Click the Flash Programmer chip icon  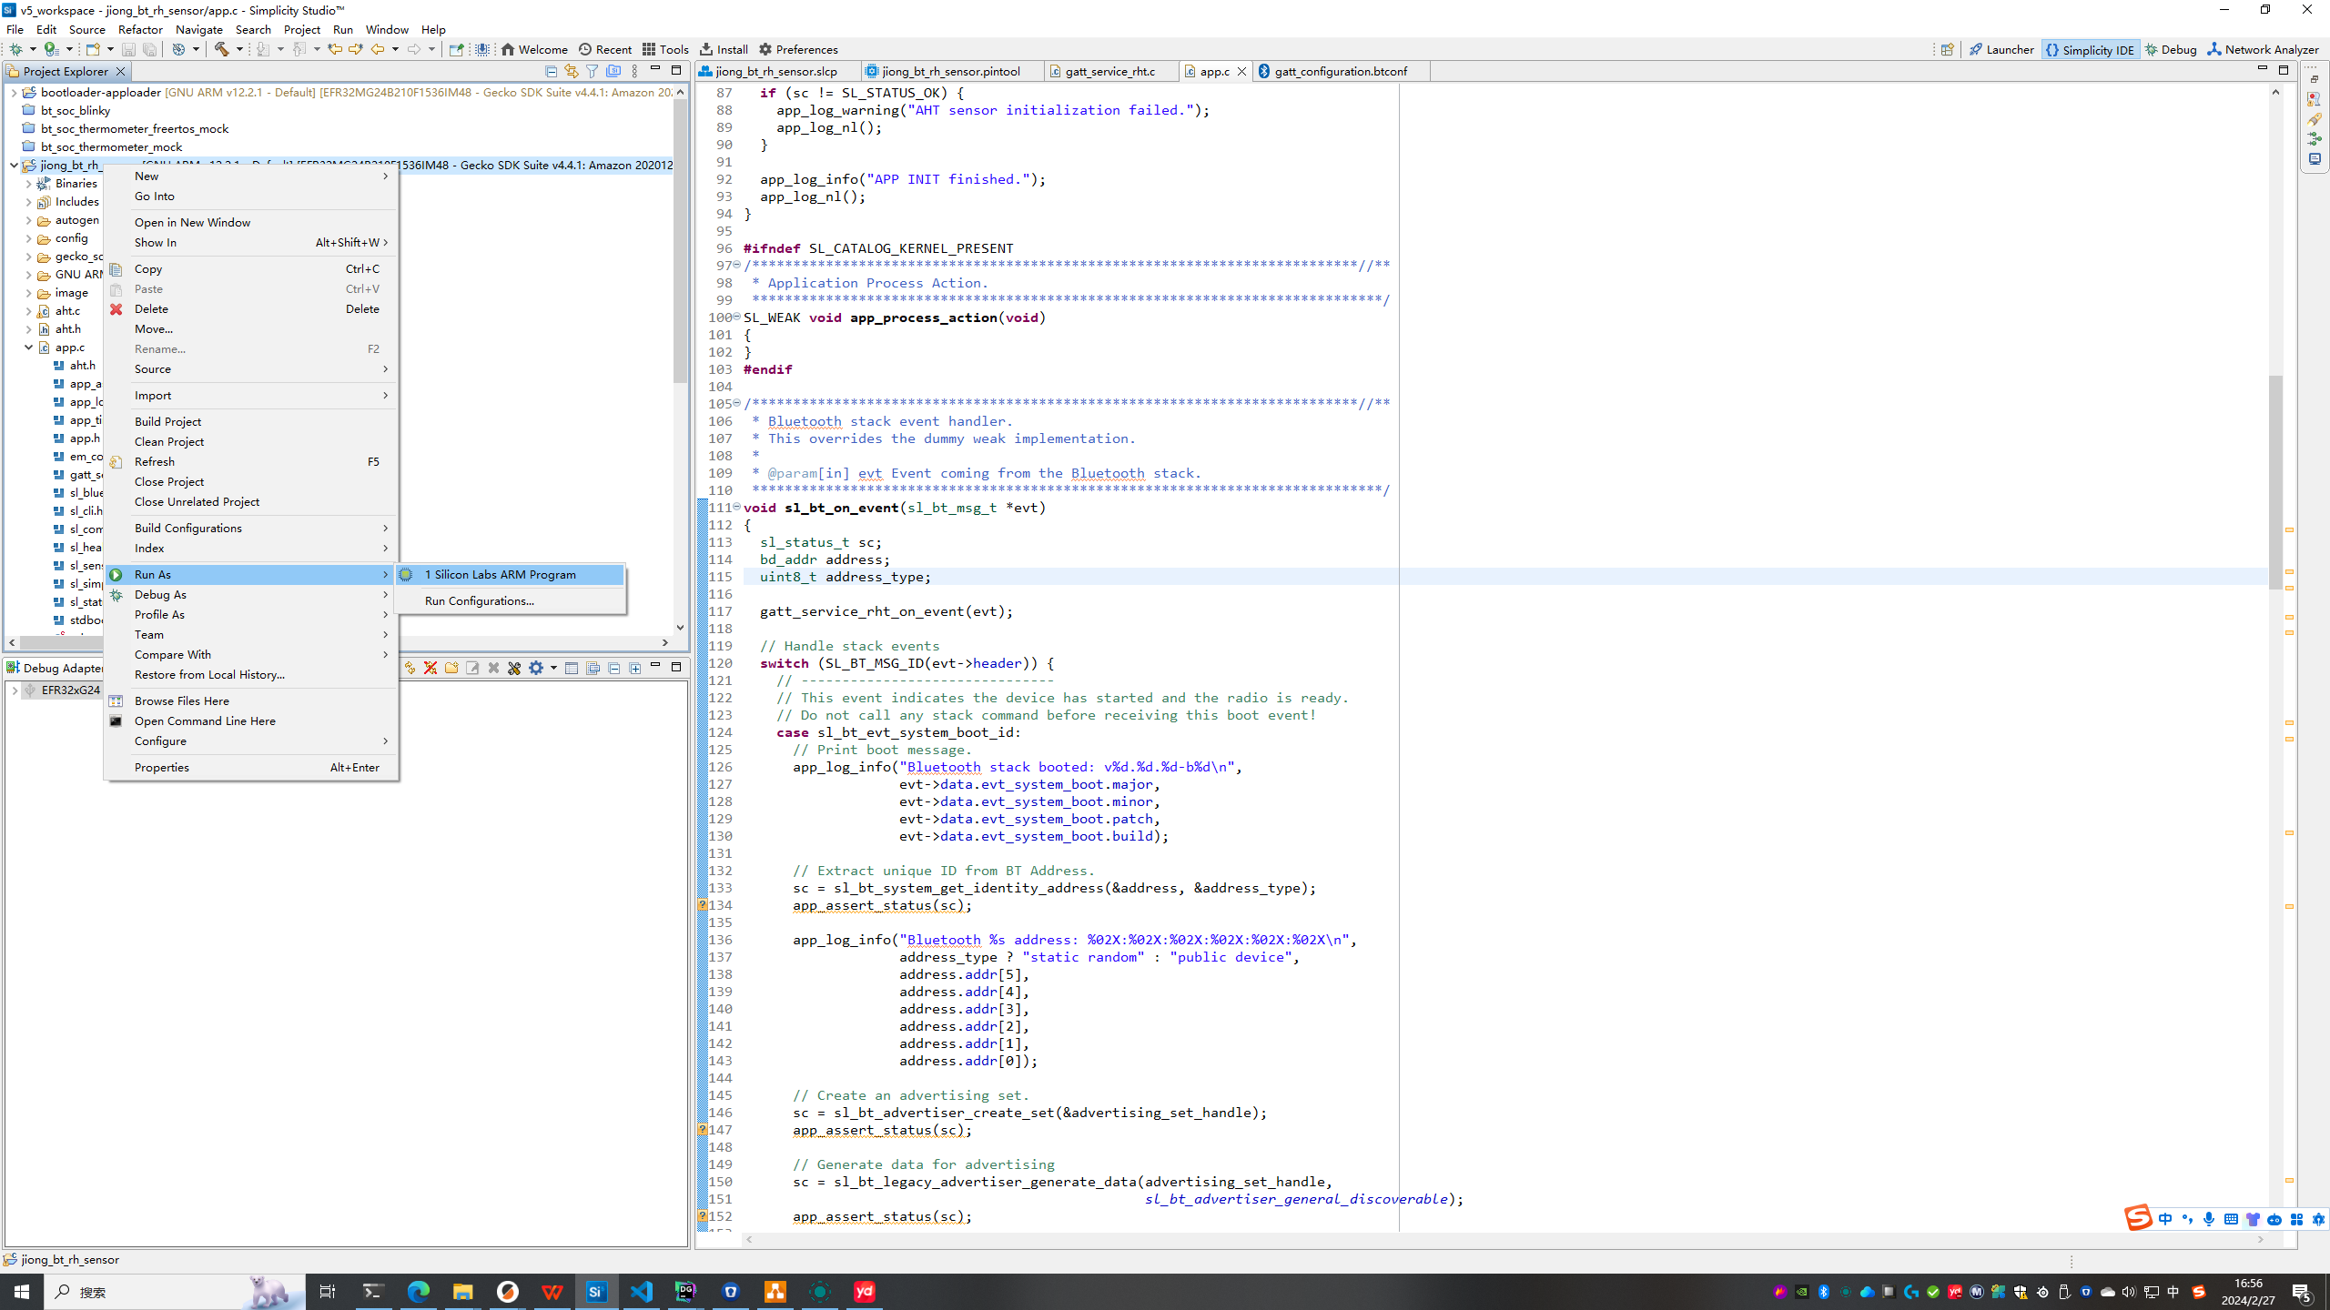482,49
